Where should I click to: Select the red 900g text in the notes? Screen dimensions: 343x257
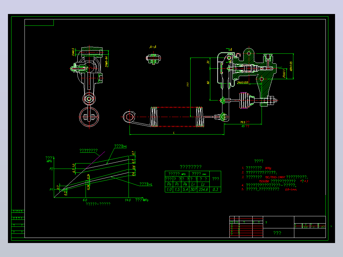268,168
